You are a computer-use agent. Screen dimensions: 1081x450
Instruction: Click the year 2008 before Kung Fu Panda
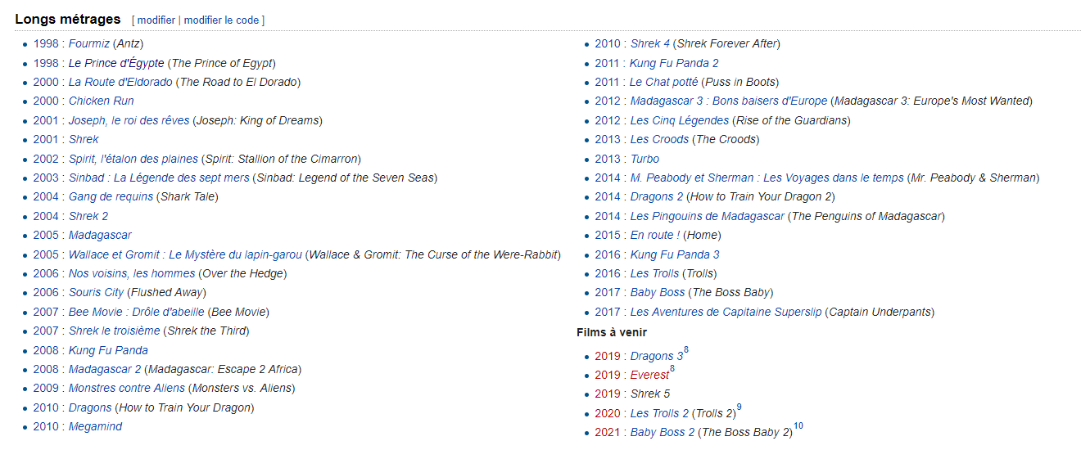tap(46, 350)
